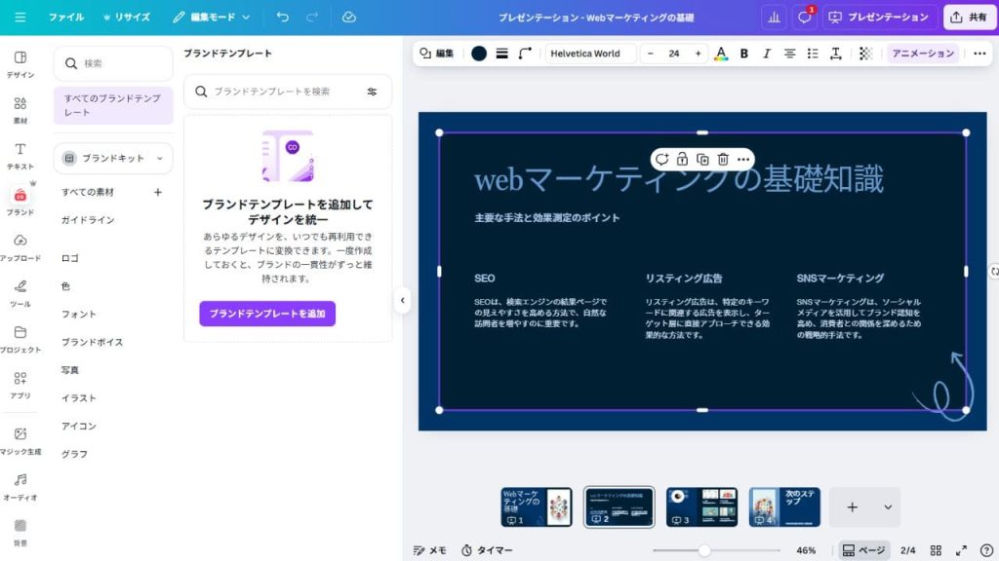
Task: Click the undo arrow icon
Action: point(283,18)
